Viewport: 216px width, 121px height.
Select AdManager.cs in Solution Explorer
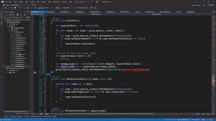20,32
